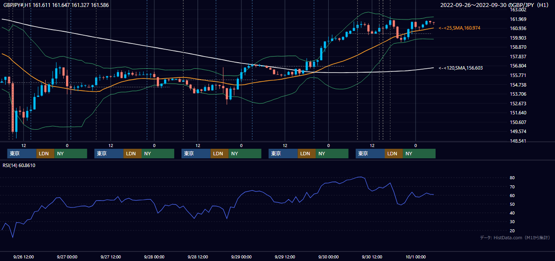Pick the 9/28 00:00 time axis label
555x261 pixels.
coord(154,257)
